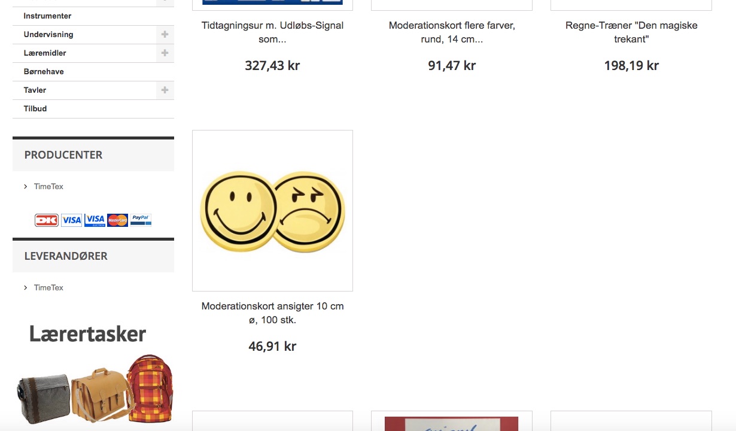Click the MasterCard payment icon
Screen dimensions: 736x431
click(x=118, y=220)
